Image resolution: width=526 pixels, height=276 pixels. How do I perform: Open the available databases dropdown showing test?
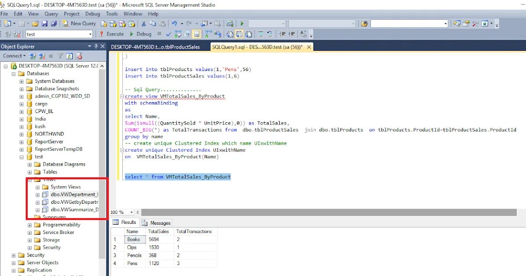90,34
